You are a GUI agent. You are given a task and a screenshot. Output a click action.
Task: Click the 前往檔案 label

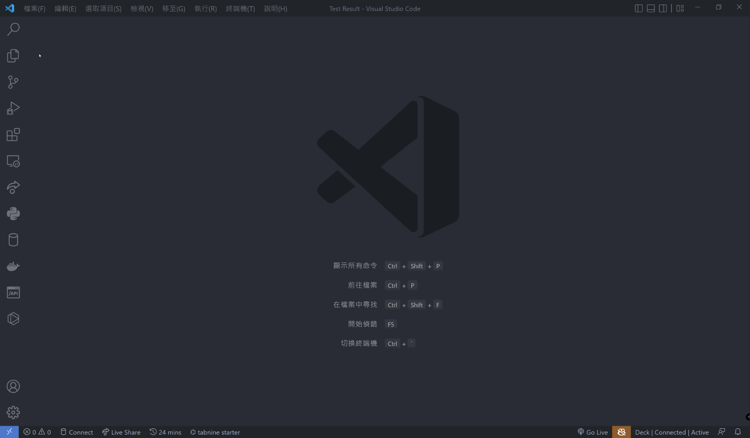tap(363, 286)
